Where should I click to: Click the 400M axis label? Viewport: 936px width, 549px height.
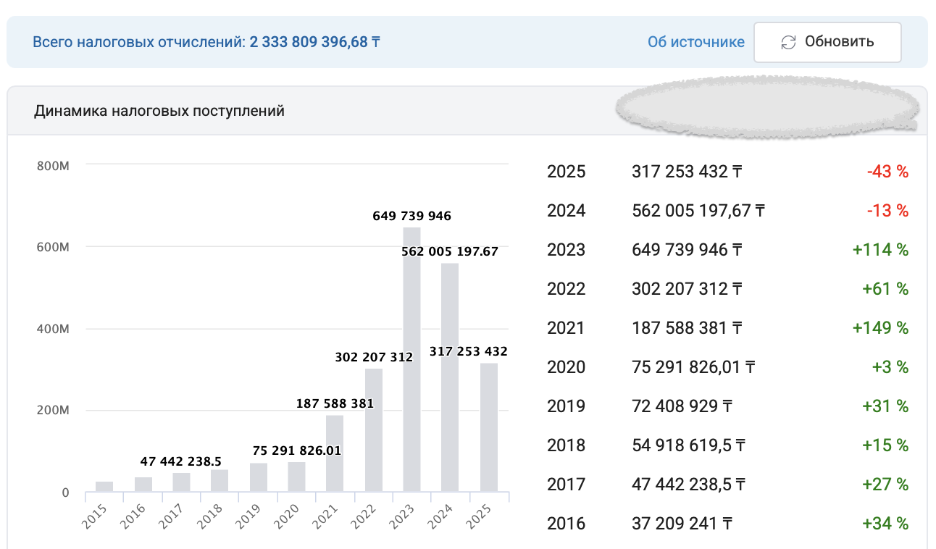(x=53, y=329)
